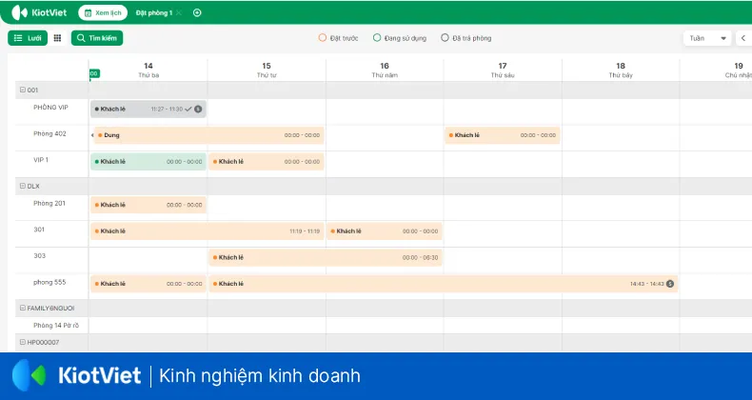Click the dollar icon on phòng 555 booking
The width and height of the screenshot is (752, 400).
click(670, 284)
